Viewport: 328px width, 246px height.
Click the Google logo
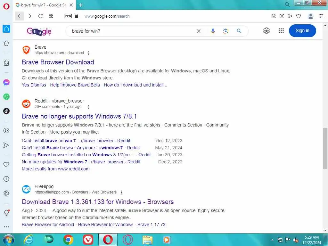point(39,31)
